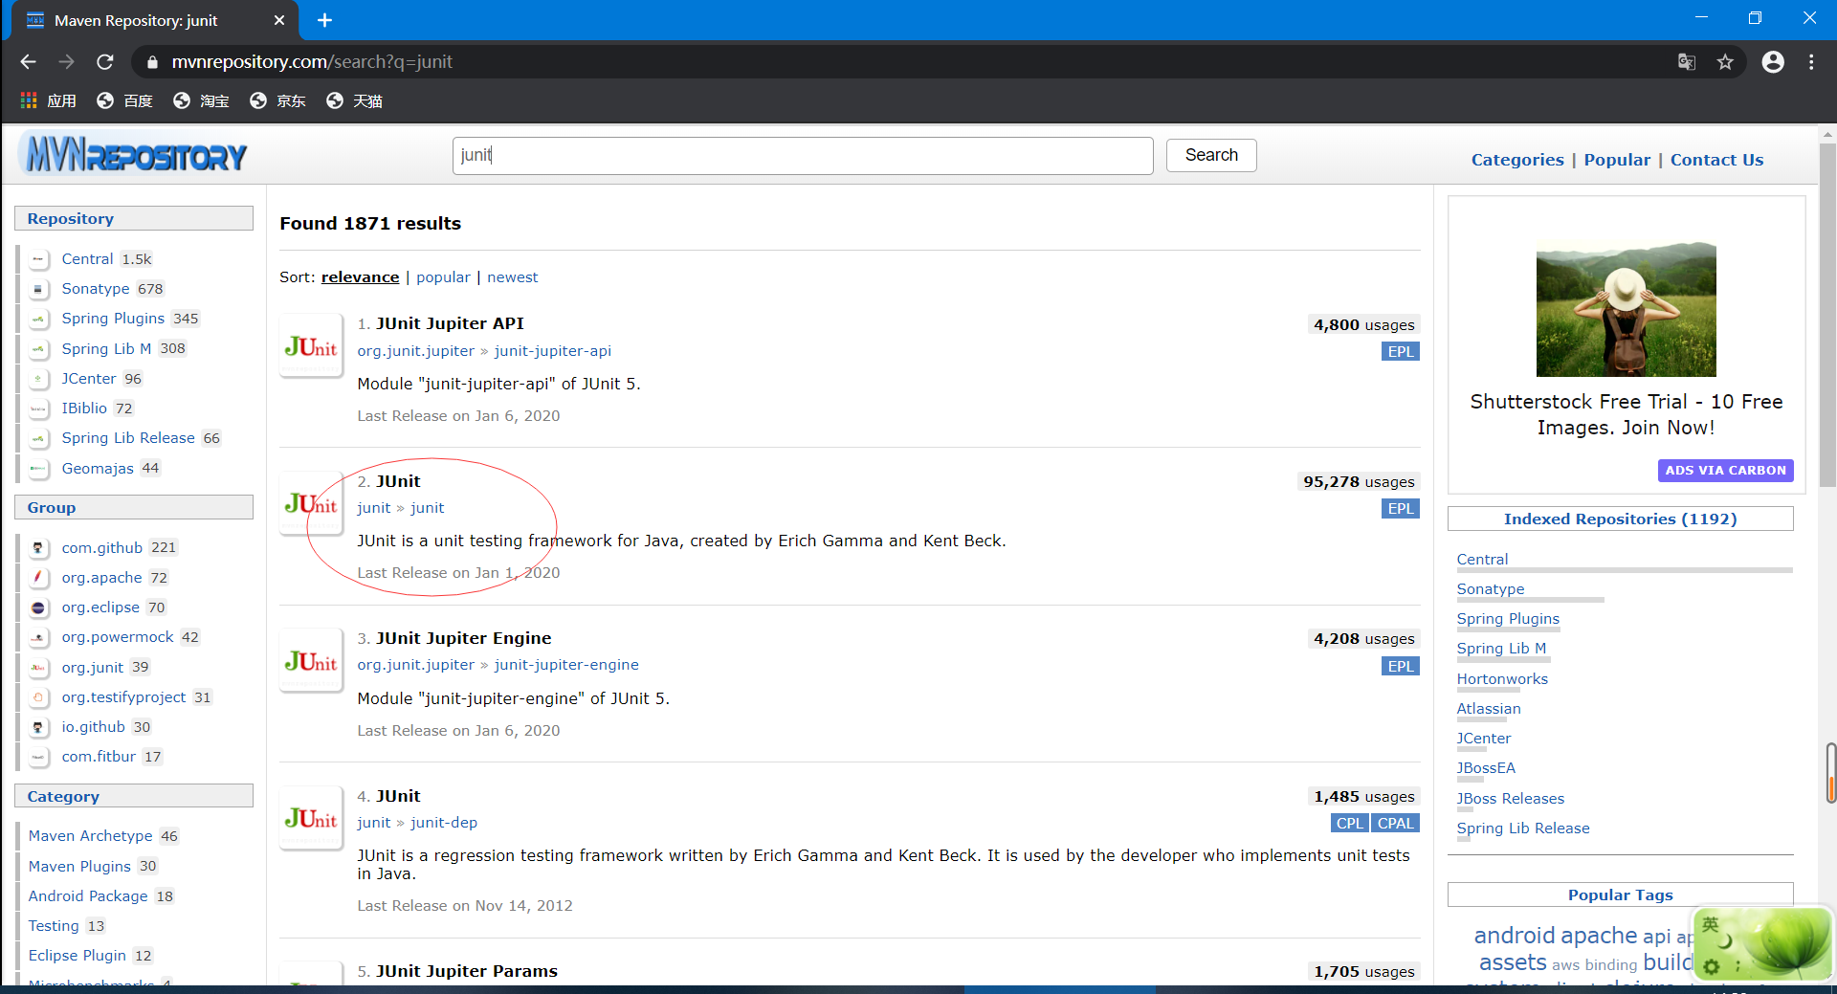Open JBoss Releases indexed repository
The image size is (1837, 994).
pos(1511,799)
